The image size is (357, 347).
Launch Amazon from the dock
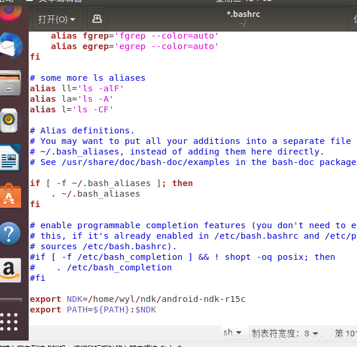coord(11,270)
